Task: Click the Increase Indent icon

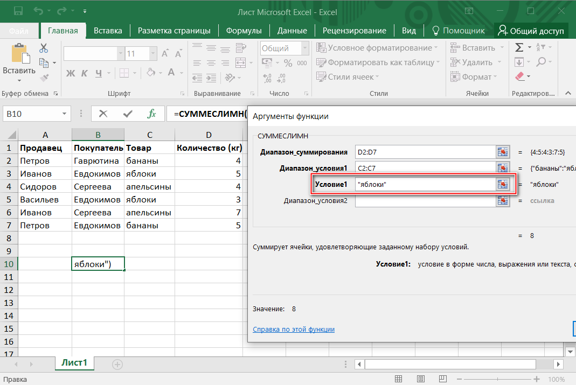Action: tap(211, 78)
